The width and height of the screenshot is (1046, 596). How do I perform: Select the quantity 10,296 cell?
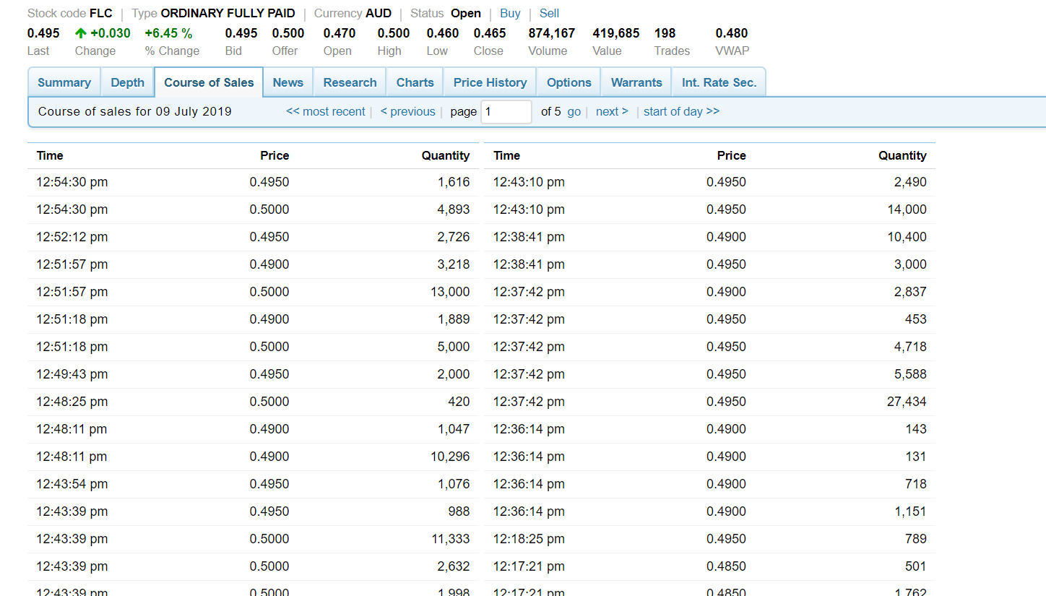(x=450, y=457)
